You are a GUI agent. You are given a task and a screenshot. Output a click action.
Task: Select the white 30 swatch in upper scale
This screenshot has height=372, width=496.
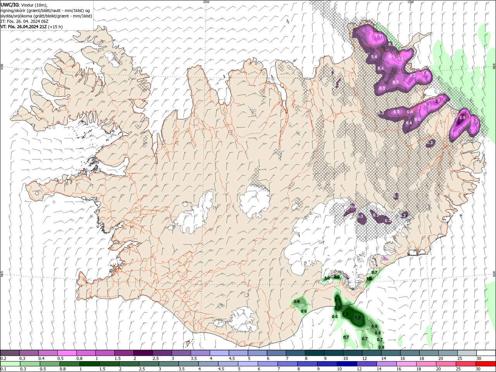pyautogui.click(x=486, y=353)
